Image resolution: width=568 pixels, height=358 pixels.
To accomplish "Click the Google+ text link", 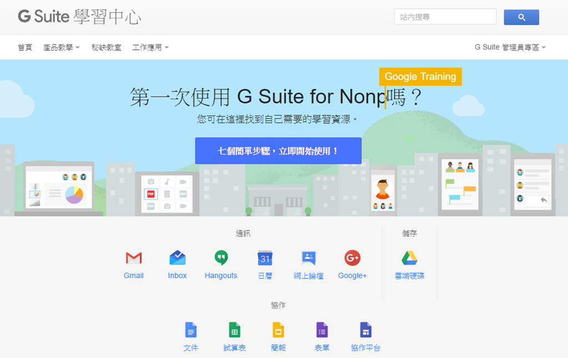I will (352, 275).
